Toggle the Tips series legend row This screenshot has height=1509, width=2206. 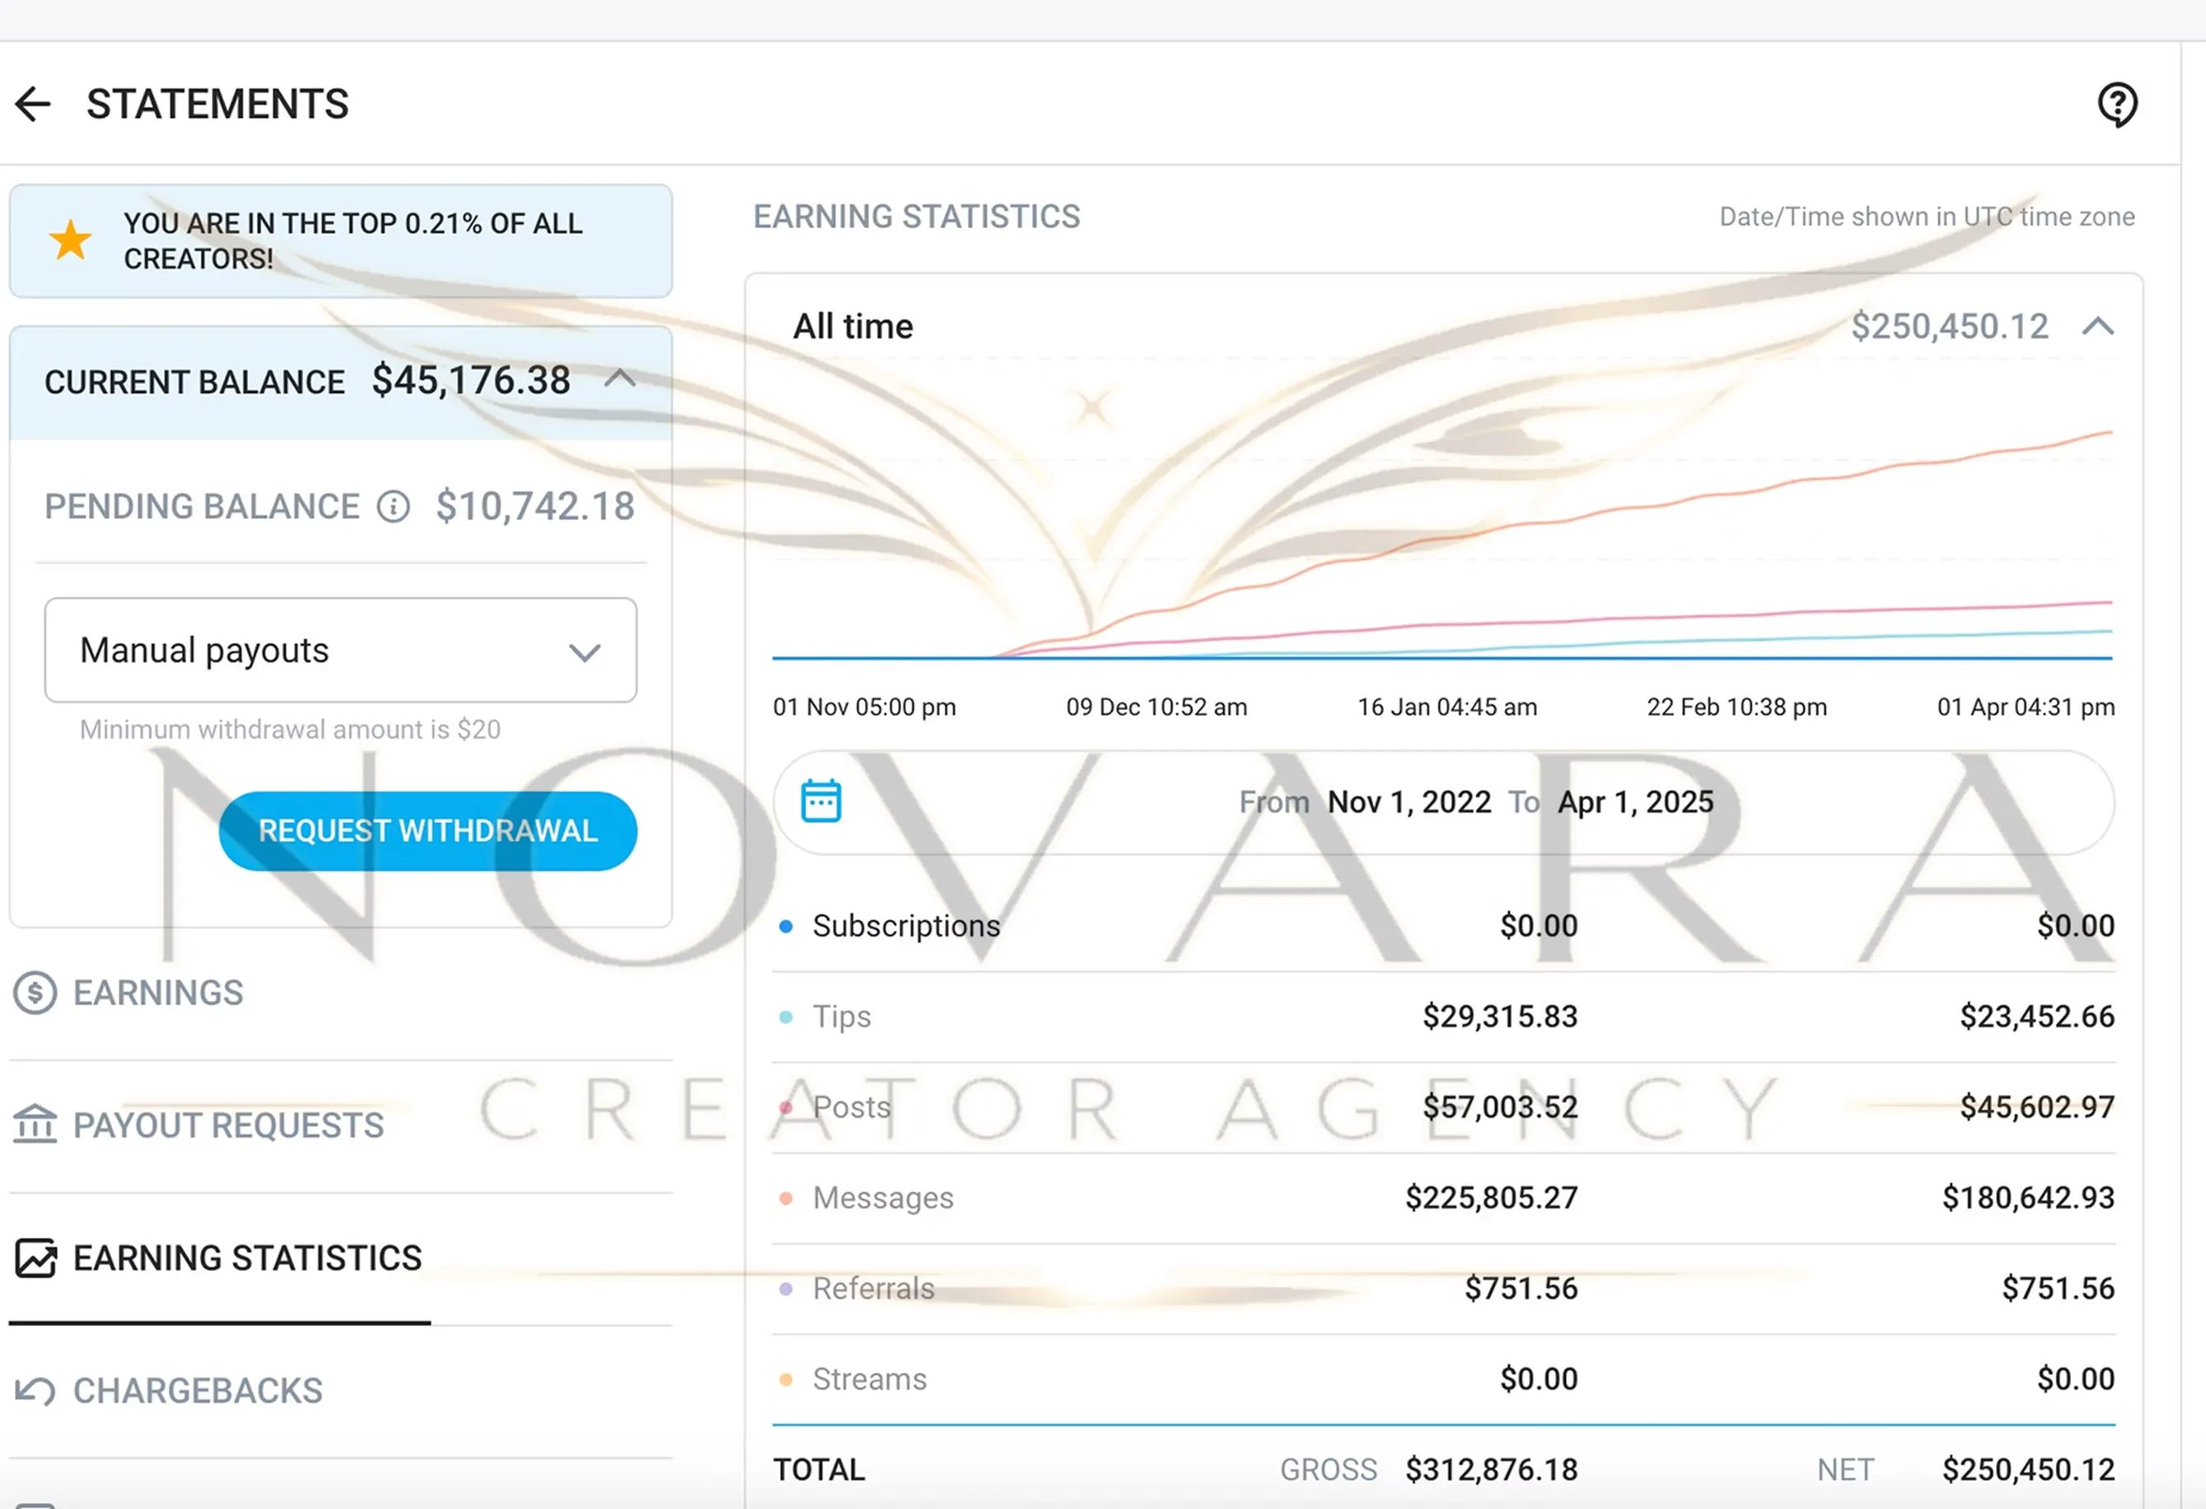841,1017
